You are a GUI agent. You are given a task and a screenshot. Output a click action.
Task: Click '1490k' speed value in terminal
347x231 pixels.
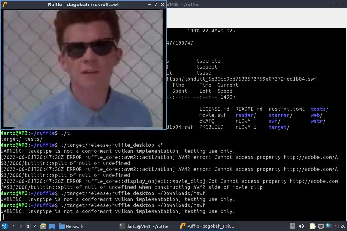pos(228,97)
